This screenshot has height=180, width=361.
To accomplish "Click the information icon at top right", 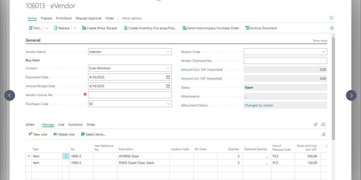I will click(x=332, y=18).
